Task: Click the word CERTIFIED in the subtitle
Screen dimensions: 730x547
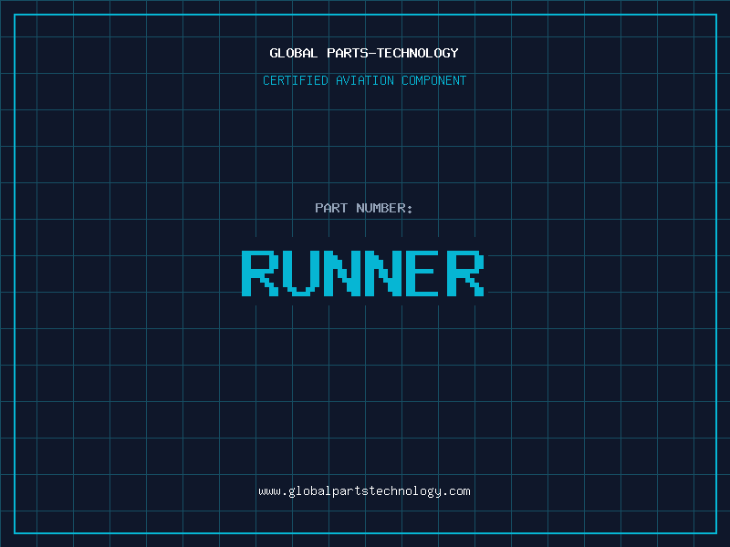Action: coord(296,80)
